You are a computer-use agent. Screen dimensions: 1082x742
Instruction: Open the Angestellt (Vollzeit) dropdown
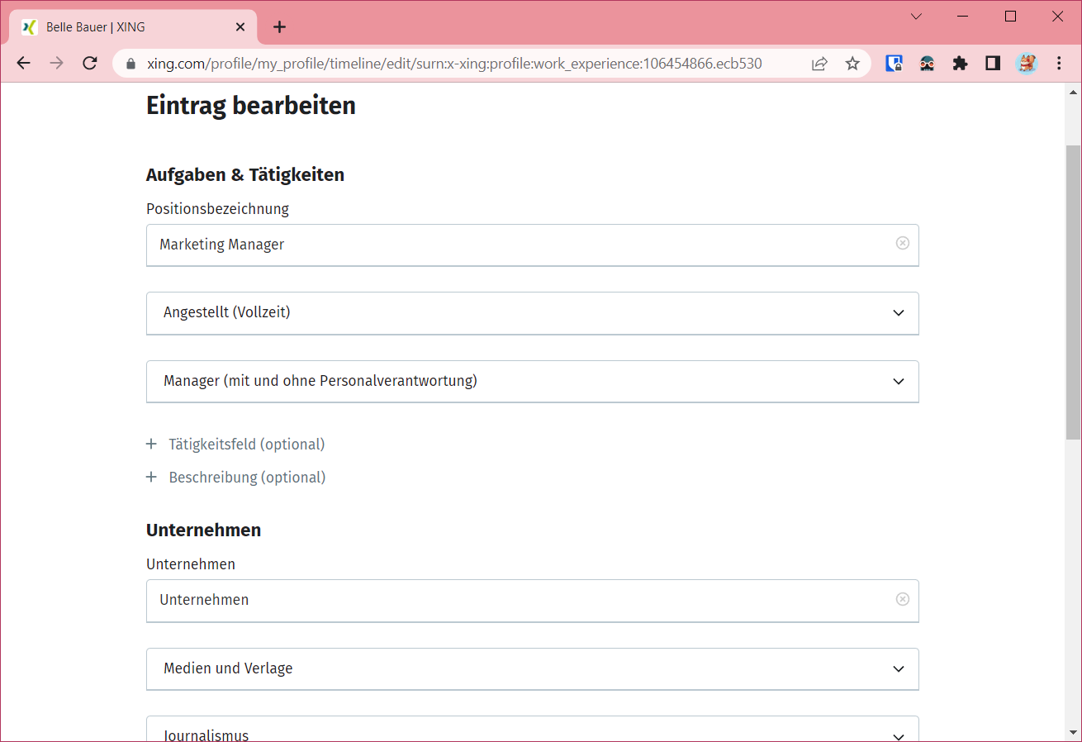point(532,313)
